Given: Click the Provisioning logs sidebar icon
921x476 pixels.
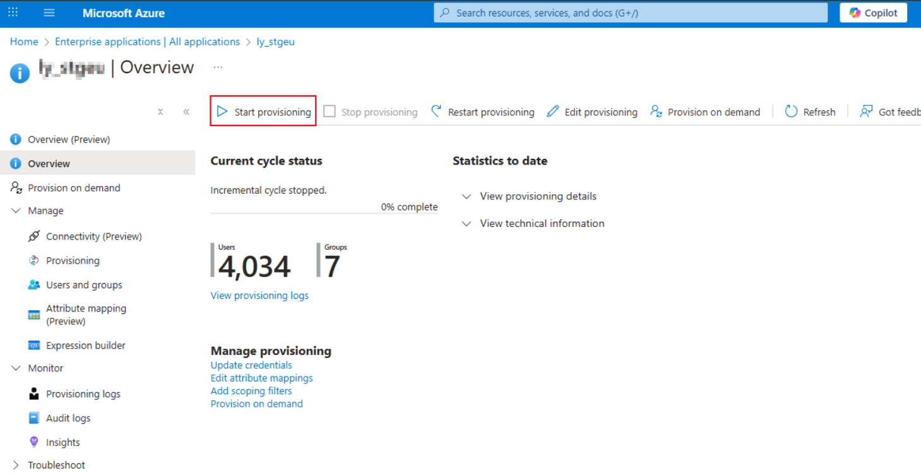Looking at the screenshot, I should click(x=34, y=394).
